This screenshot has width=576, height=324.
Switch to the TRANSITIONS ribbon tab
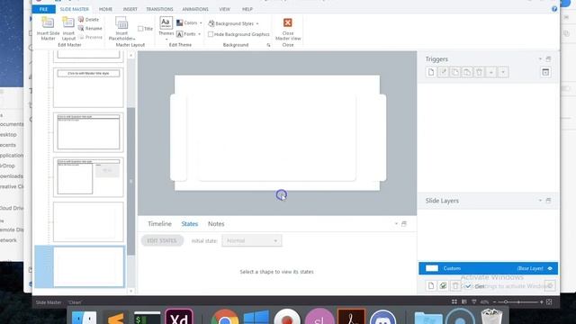point(159,9)
